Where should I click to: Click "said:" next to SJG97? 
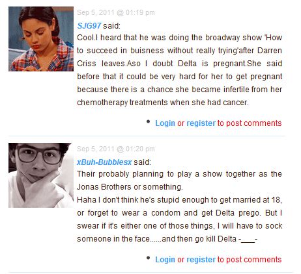coord(111,26)
